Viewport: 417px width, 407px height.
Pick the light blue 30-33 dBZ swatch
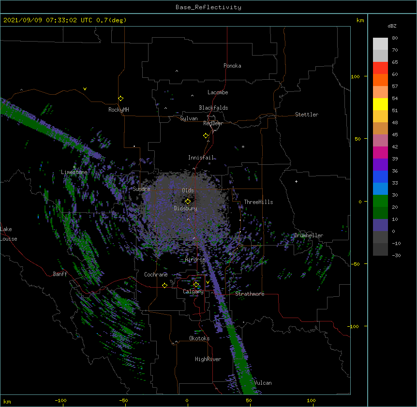tap(380, 189)
